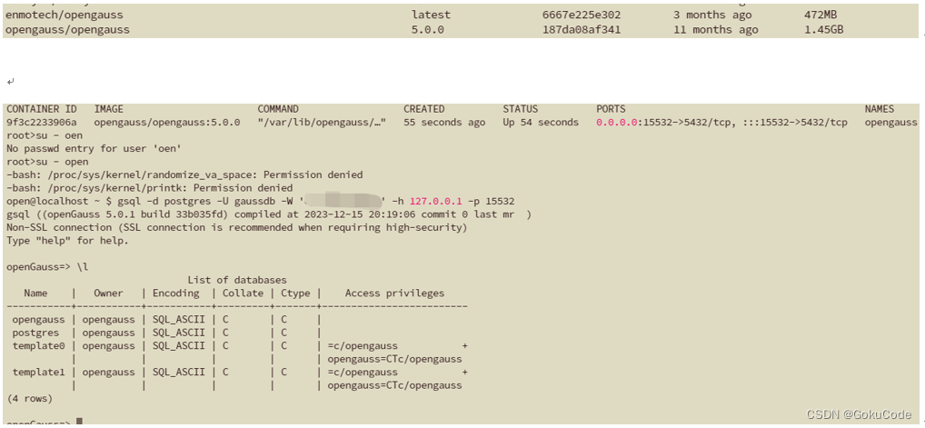The image size is (925, 428).
Task: Click the "/var/lib/opengauss/…" command value
Action: (322, 122)
